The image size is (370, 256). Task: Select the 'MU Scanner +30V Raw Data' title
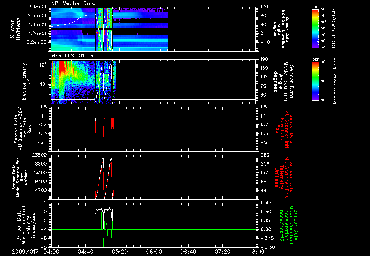pyautogui.click(x=22, y=129)
